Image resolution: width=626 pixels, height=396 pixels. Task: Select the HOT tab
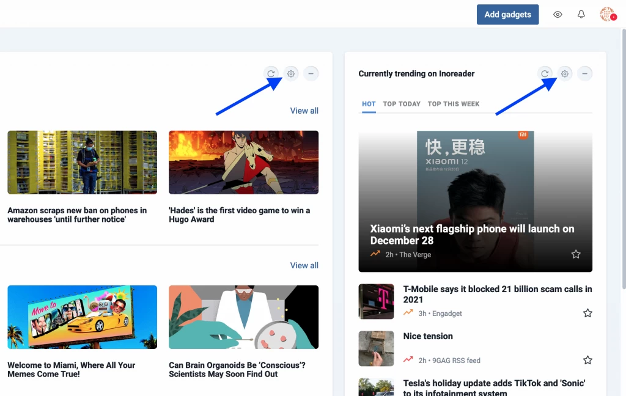click(369, 104)
